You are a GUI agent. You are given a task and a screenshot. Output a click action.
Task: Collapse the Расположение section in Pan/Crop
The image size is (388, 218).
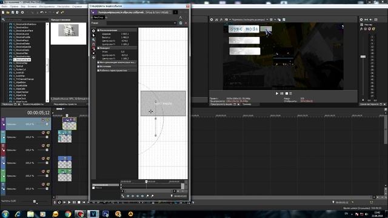(98, 30)
